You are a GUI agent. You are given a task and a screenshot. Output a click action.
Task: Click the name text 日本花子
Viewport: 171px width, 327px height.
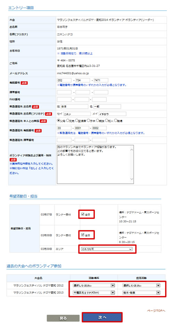[x=62, y=27]
